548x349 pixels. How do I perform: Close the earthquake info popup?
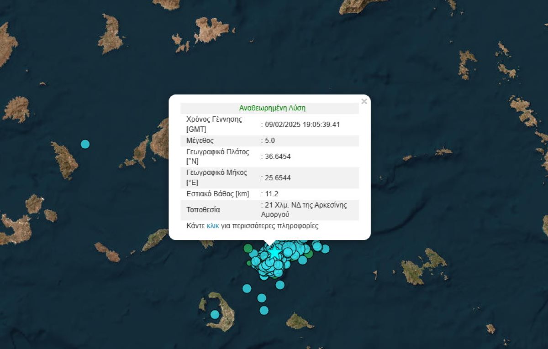pyautogui.click(x=364, y=101)
